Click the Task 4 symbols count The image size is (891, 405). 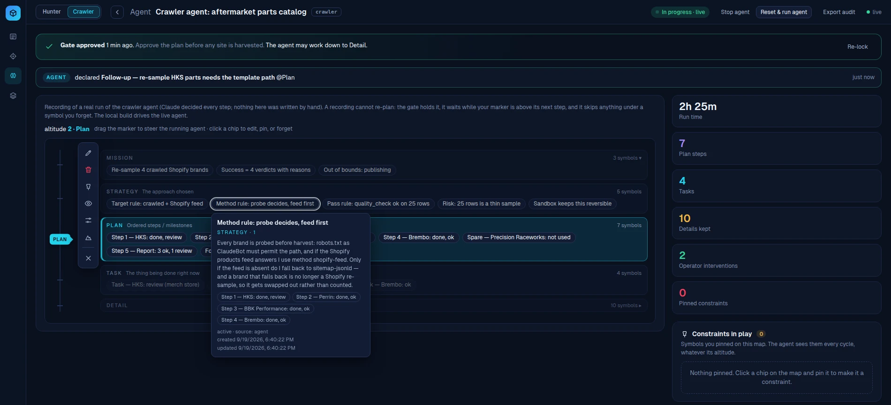point(629,273)
